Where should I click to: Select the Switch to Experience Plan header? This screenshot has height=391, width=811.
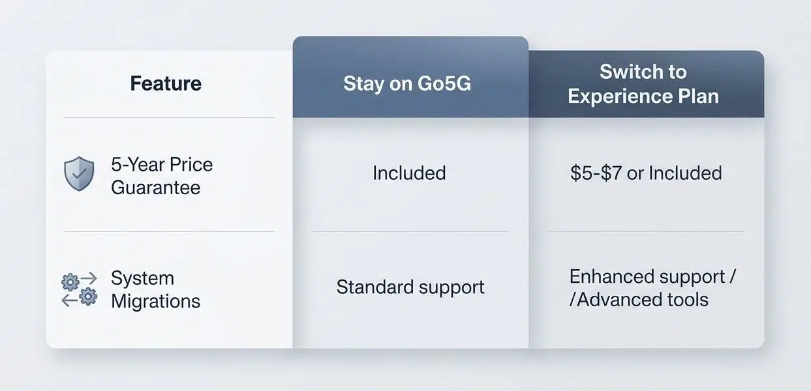(x=643, y=84)
